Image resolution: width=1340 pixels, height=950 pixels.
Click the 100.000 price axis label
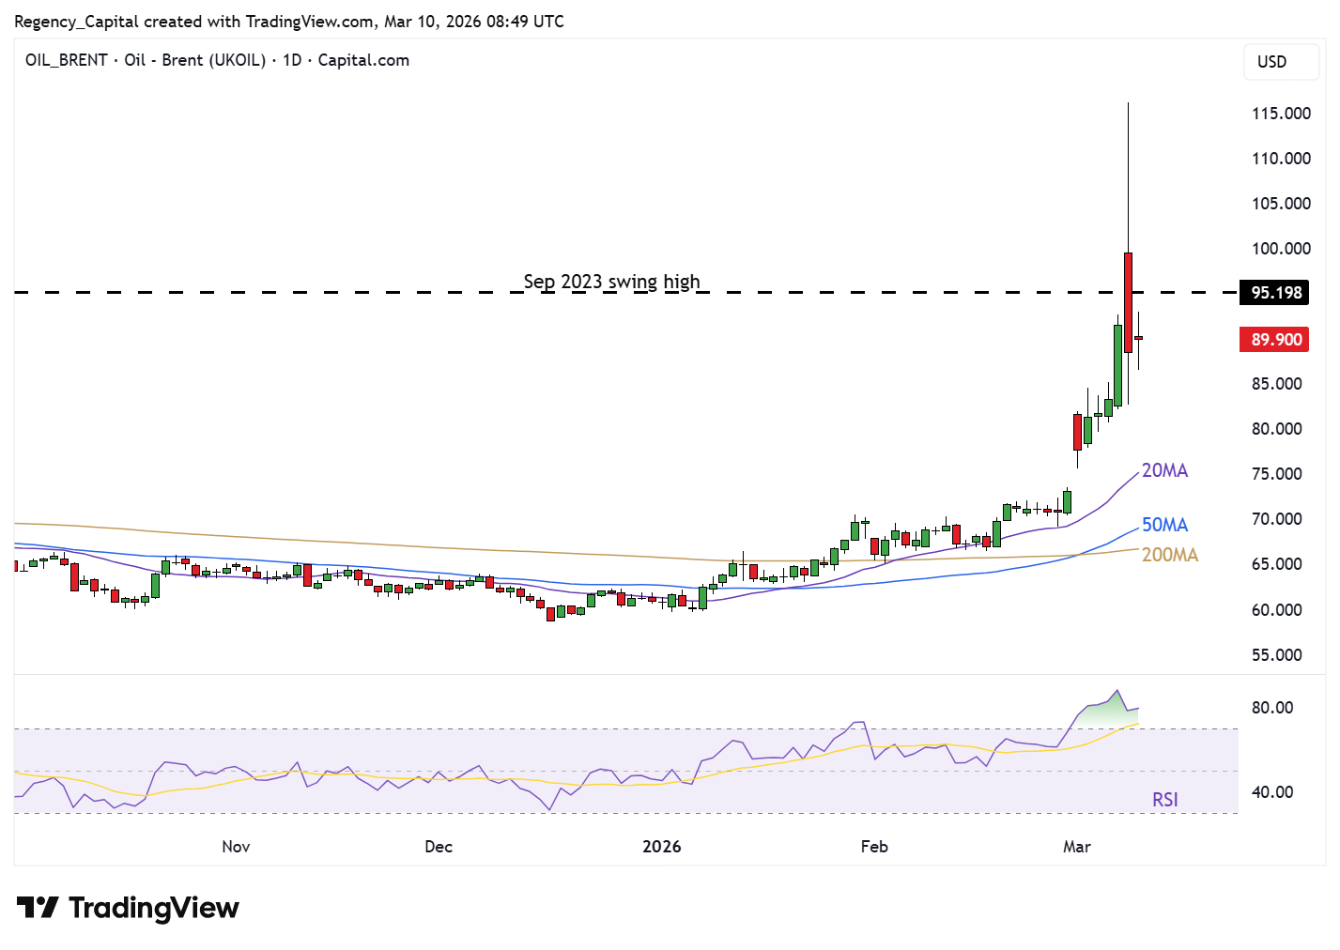pos(1281,249)
